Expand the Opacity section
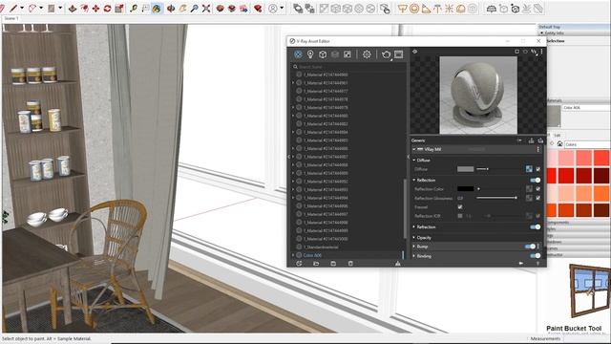The height and width of the screenshot is (344, 611). tap(414, 238)
